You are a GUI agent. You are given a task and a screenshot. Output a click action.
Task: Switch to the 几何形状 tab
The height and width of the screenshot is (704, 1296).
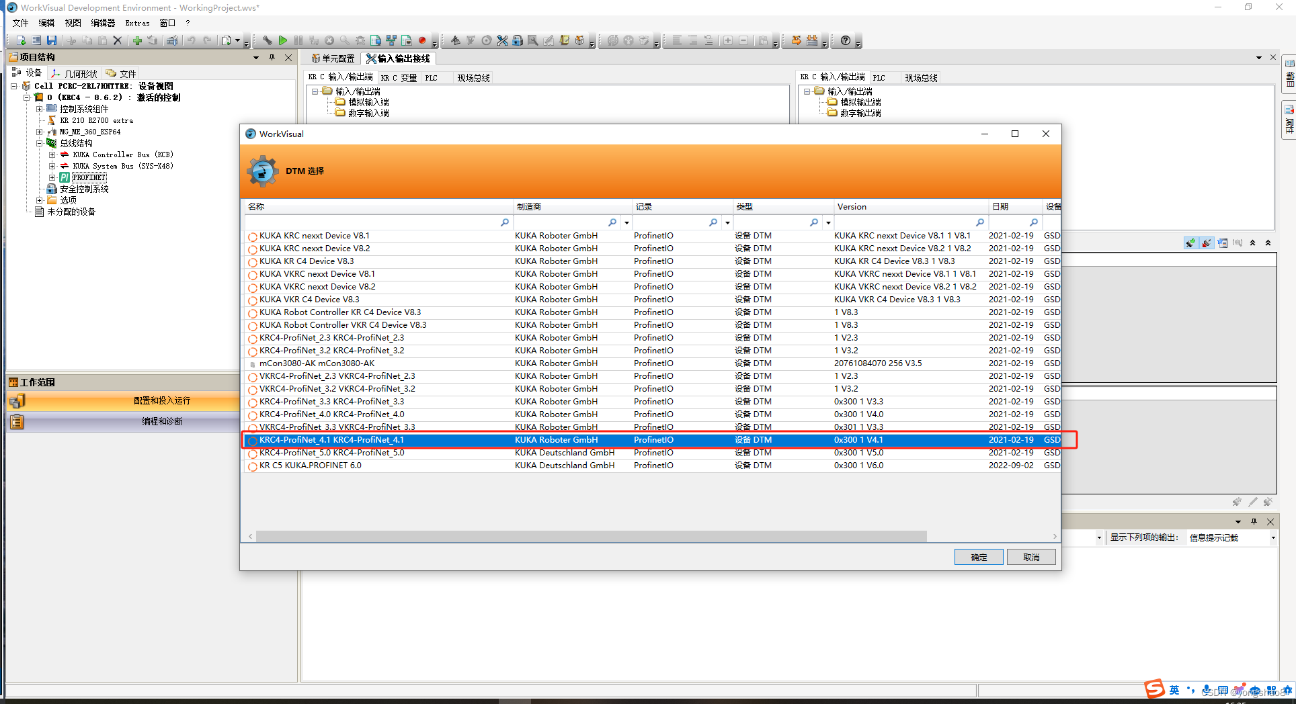[75, 73]
